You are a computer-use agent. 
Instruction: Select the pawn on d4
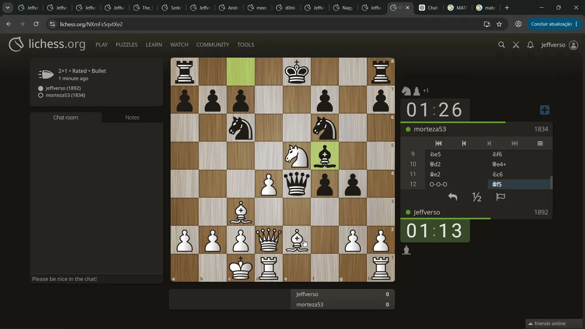(269, 184)
